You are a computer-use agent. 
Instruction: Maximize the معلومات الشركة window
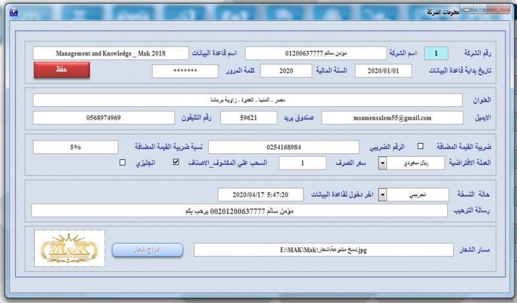(x=480, y=9)
